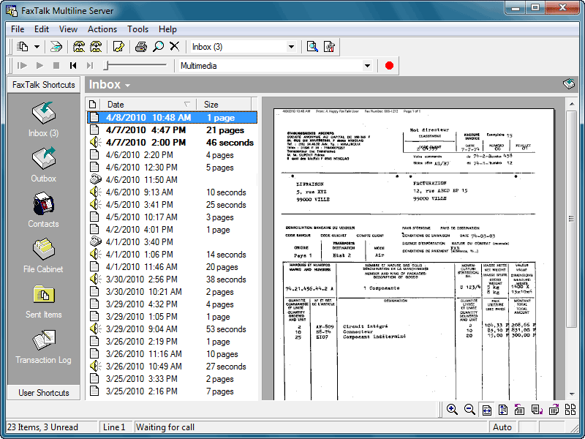The image size is (585, 439).
Task: Expand the Inbox (3) folder combo box
Action: tap(291, 47)
